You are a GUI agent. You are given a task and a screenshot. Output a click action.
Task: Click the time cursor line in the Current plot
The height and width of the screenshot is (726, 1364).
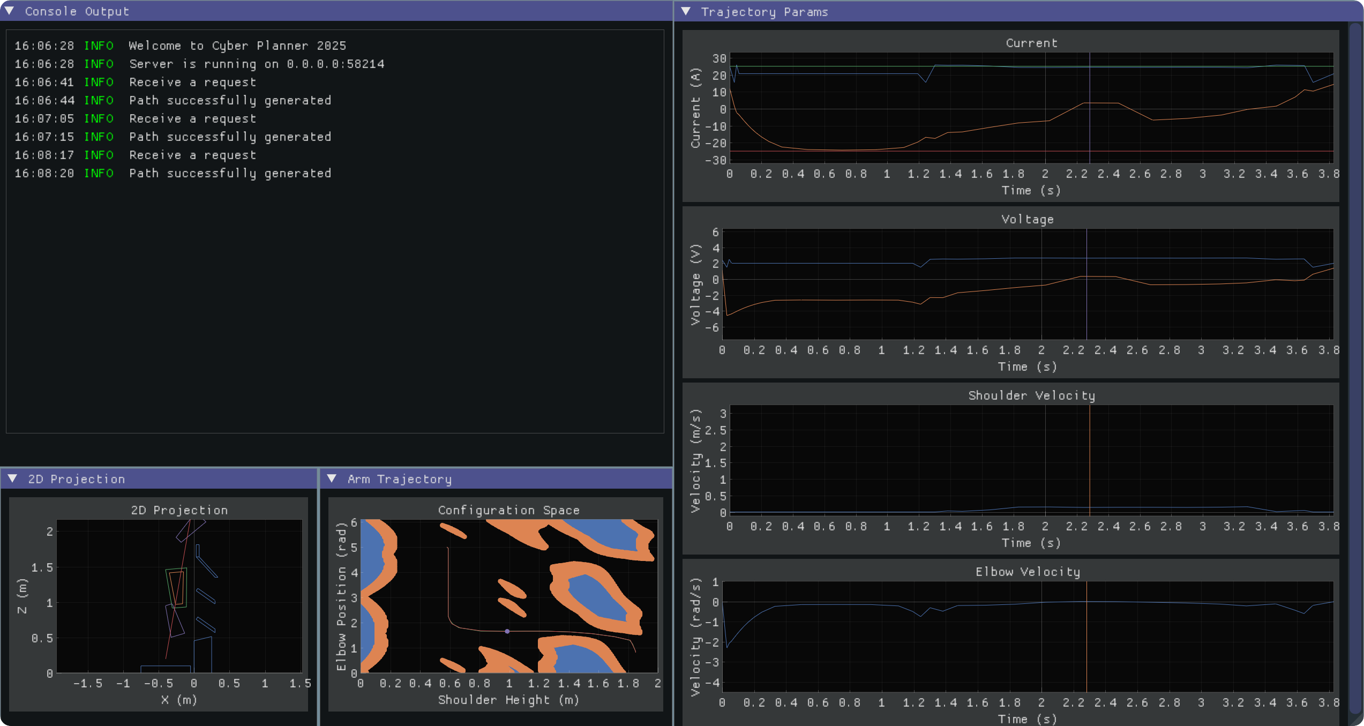click(x=1089, y=107)
